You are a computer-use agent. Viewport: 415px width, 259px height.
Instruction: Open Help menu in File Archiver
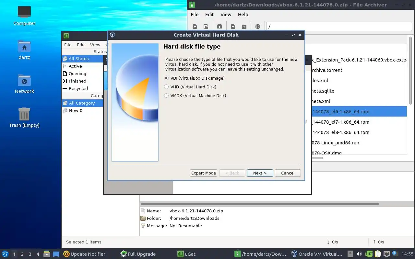click(x=243, y=15)
